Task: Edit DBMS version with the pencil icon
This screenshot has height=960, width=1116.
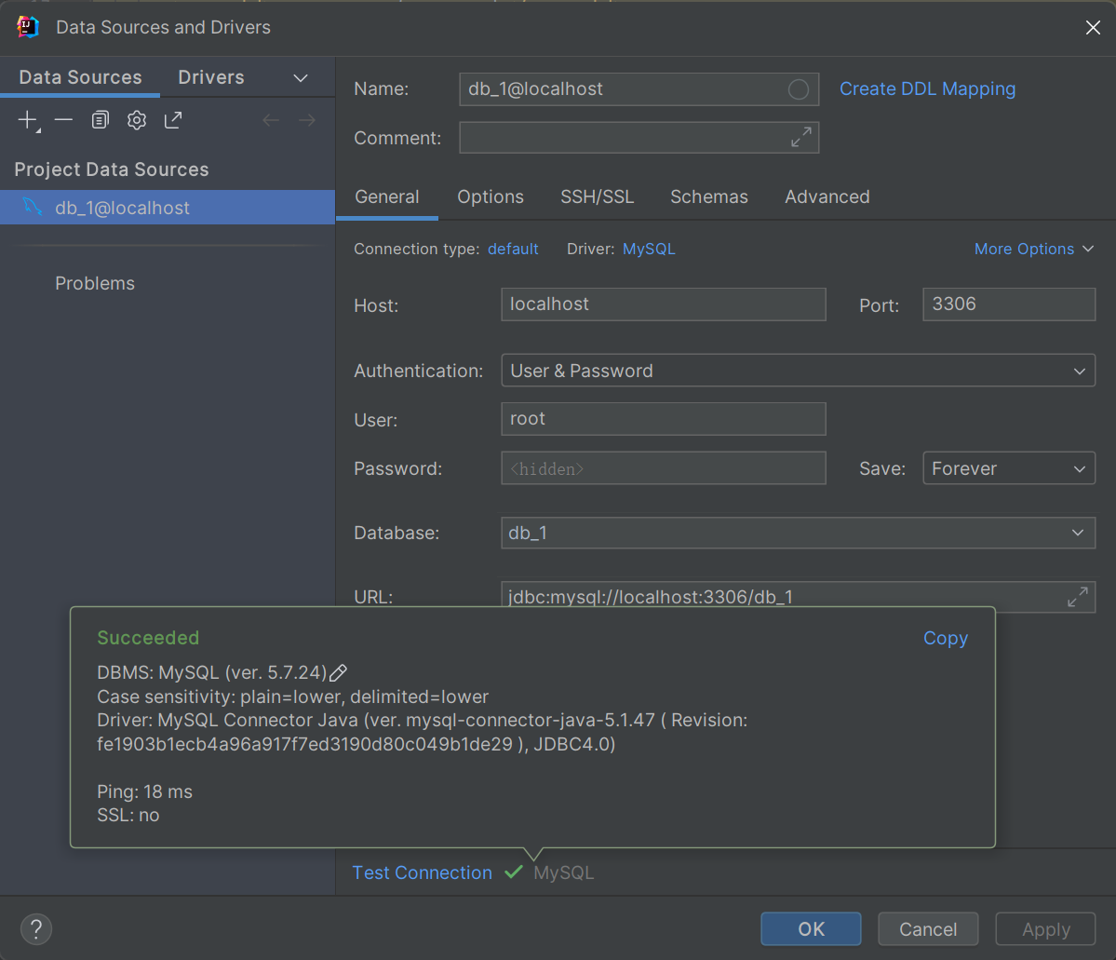Action: (x=337, y=671)
